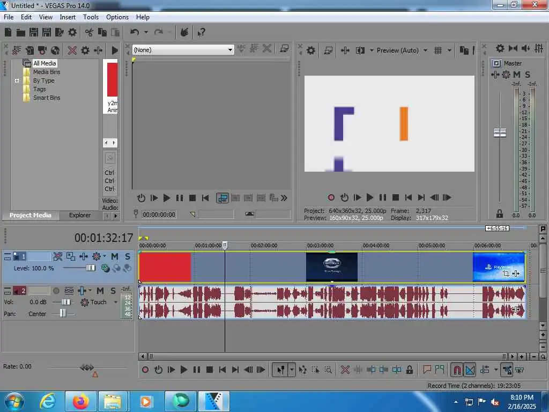Open Split Screen View dropdown arrow
The width and height of the screenshot is (549, 412).
tap(372, 50)
